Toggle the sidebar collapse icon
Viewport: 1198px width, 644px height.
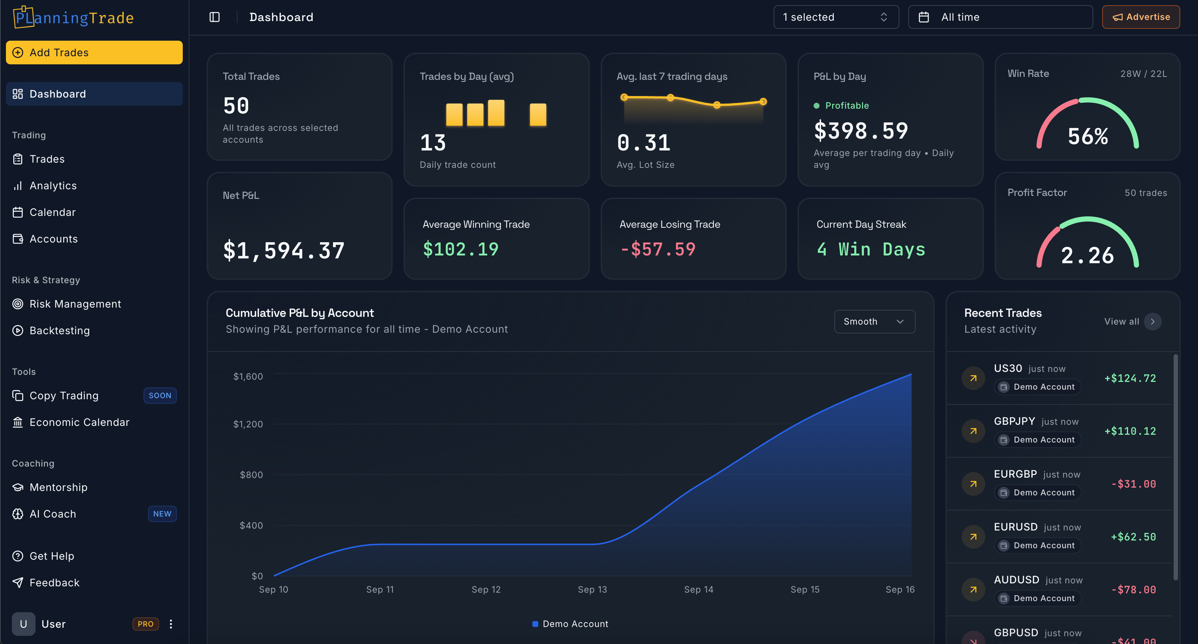point(214,17)
